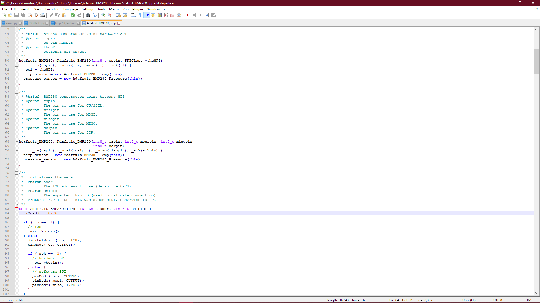
Task: Click UTF-8 encoding in status bar
Action: pyautogui.click(x=498, y=300)
